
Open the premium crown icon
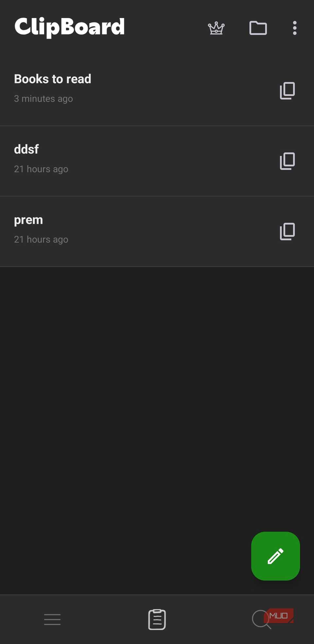click(216, 28)
